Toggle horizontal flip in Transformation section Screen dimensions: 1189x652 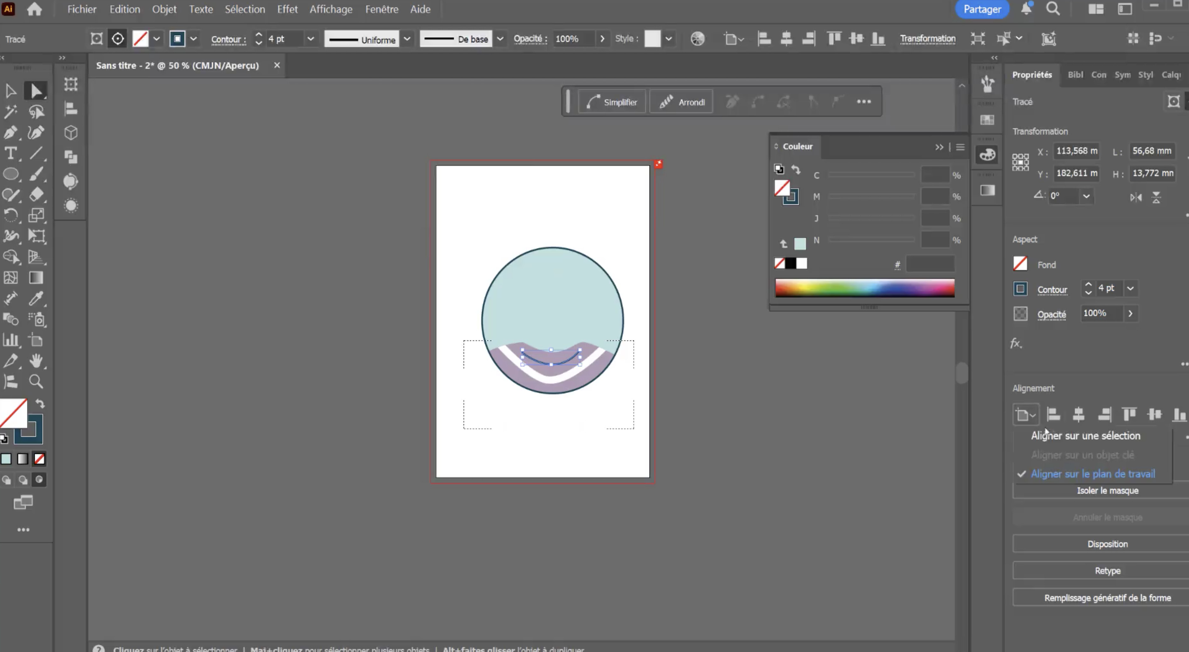pos(1136,198)
